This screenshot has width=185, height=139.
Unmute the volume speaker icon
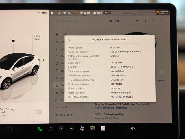pos(133,128)
